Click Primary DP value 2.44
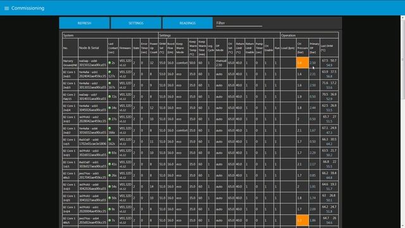The image size is (405, 228). [x=313, y=108]
